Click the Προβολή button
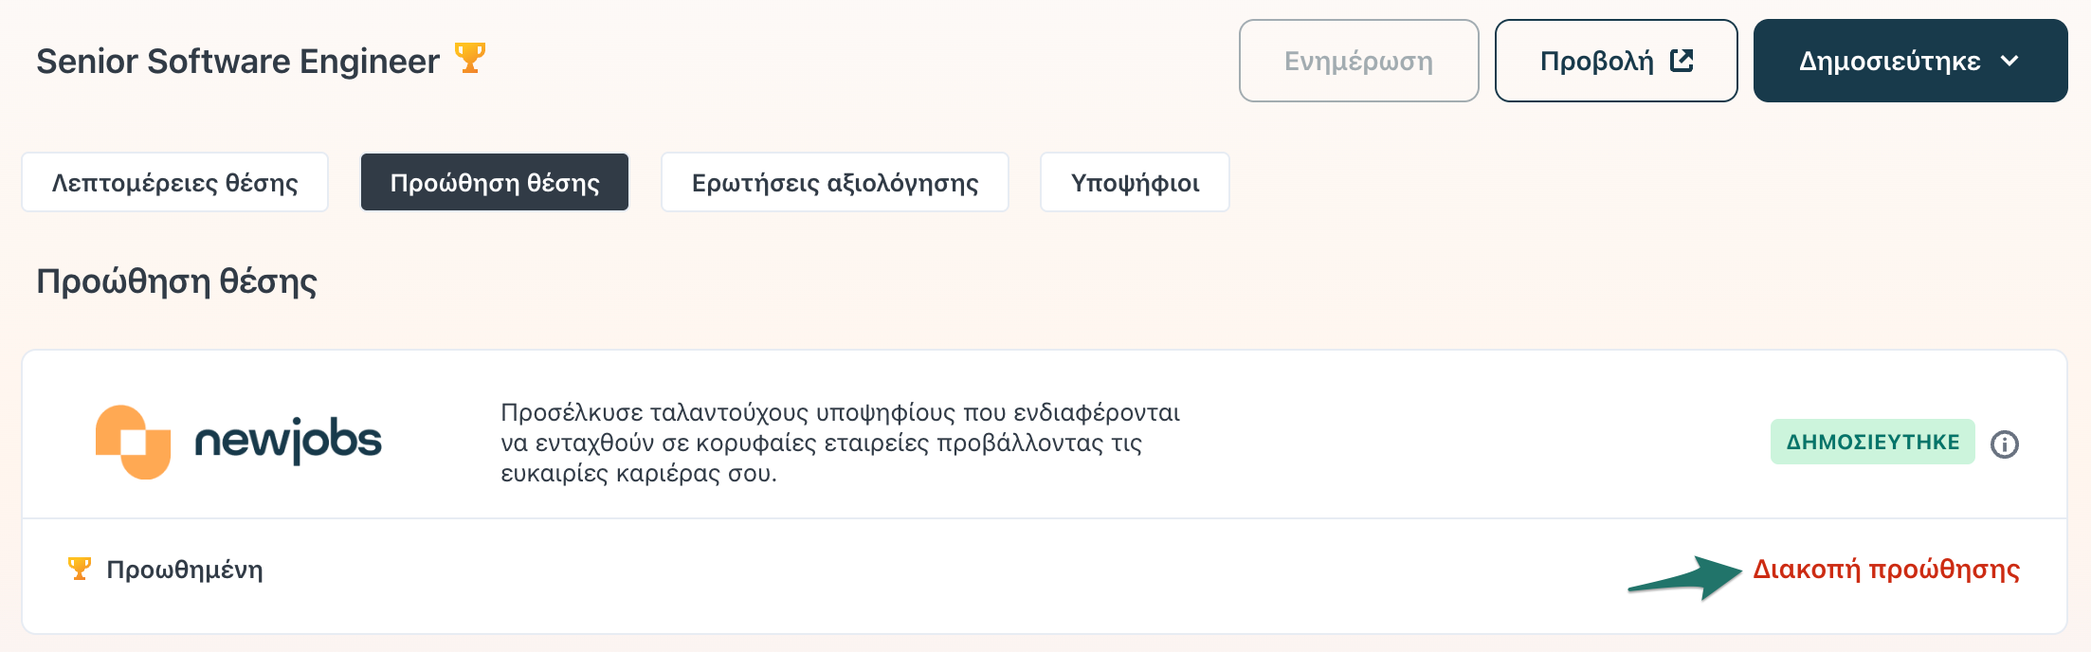The image size is (2091, 652). click(x=1616, y=61)
